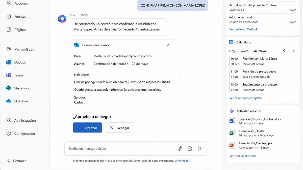Open Presentación_Clientes.pptx file name
303x170 pixels.
click(255, 143)
